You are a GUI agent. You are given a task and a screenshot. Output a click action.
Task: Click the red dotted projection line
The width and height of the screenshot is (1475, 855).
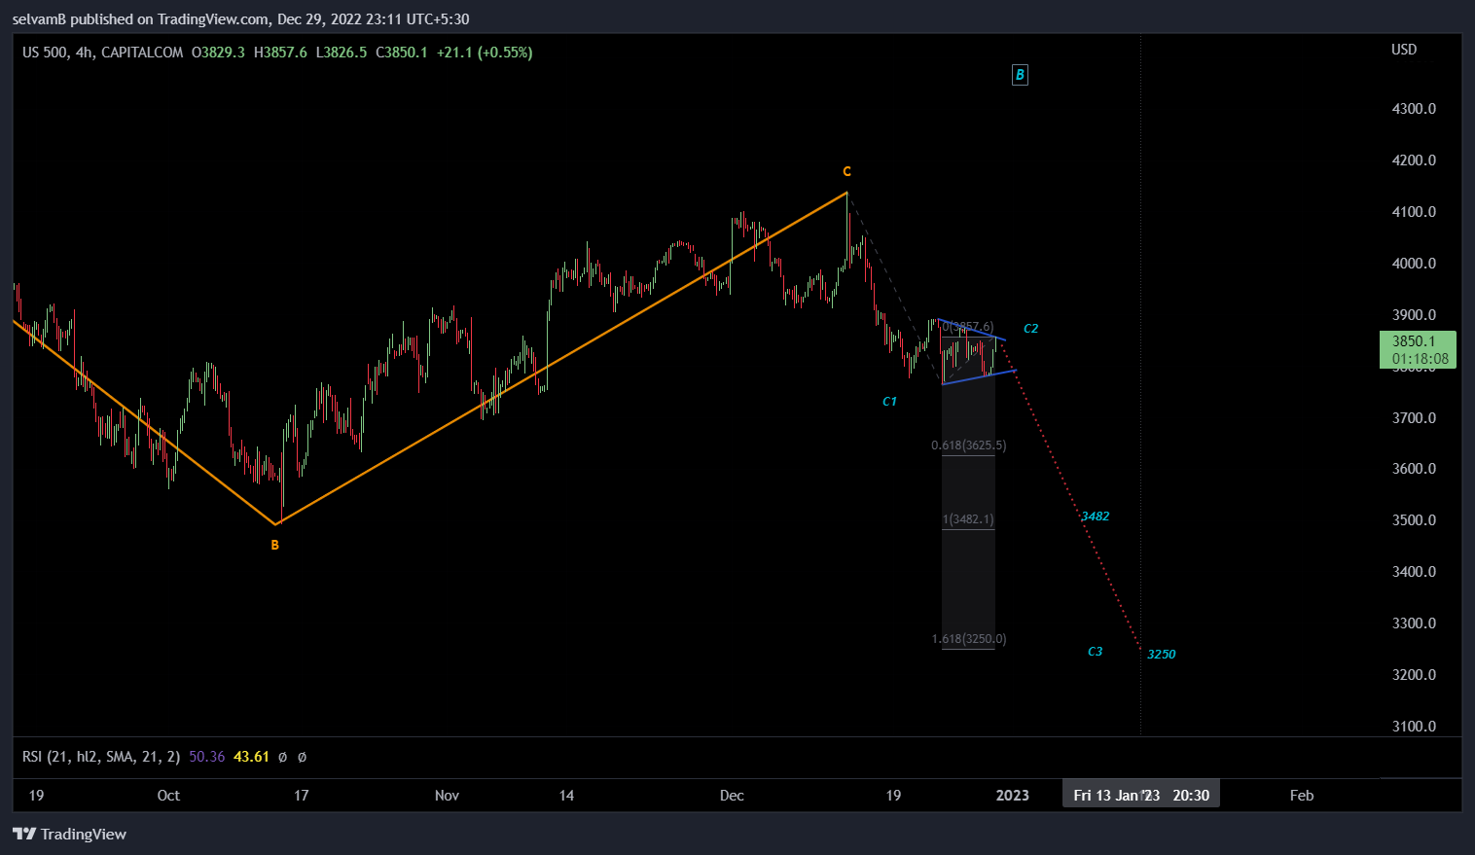1070,494
